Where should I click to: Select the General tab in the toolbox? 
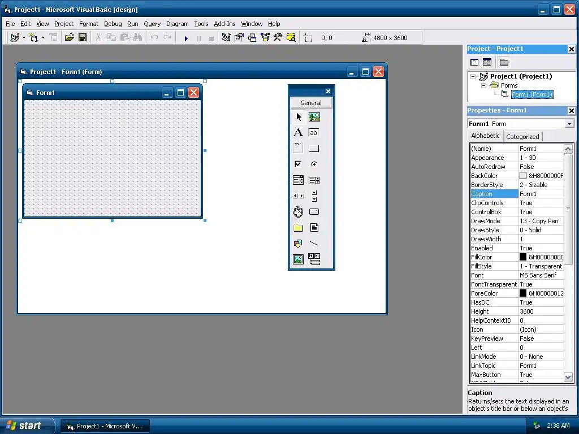pyautogui.click(x=311, y=103)
